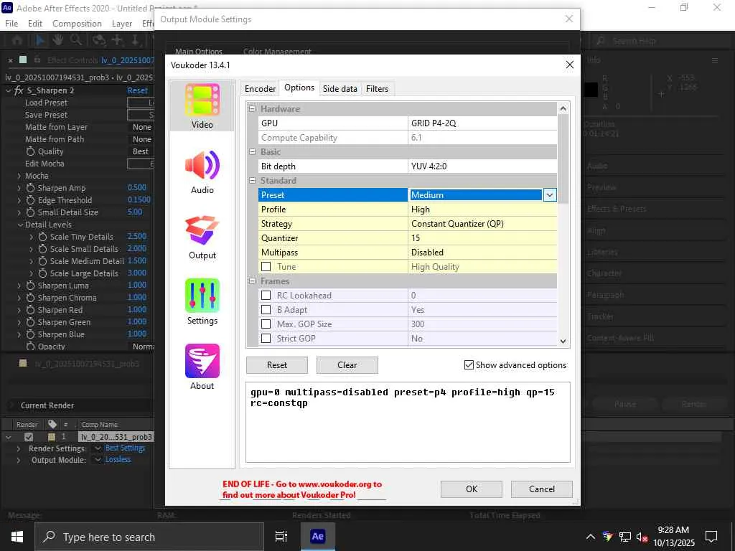The height and width of the screenshot is (551, 735).
Task: Open the Preset dropdown arrow
Action: point(550,195)
